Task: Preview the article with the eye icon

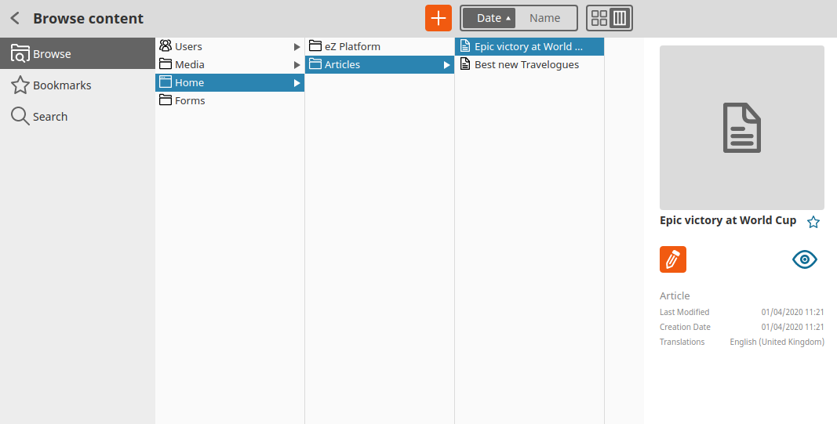Action: point(804,259)
